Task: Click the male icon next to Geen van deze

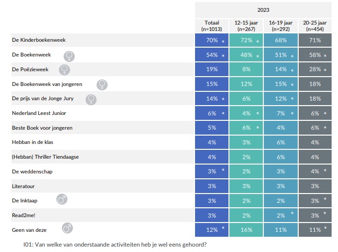Action: click(x=68, y=228)
